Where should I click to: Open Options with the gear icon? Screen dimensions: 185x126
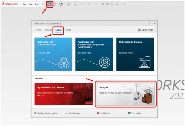click(117, 4)
